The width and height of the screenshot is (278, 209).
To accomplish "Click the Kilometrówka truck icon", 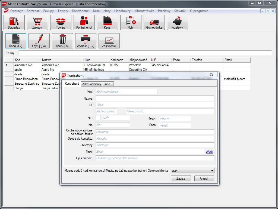I will pyautogui.click(x=154, y=22).
